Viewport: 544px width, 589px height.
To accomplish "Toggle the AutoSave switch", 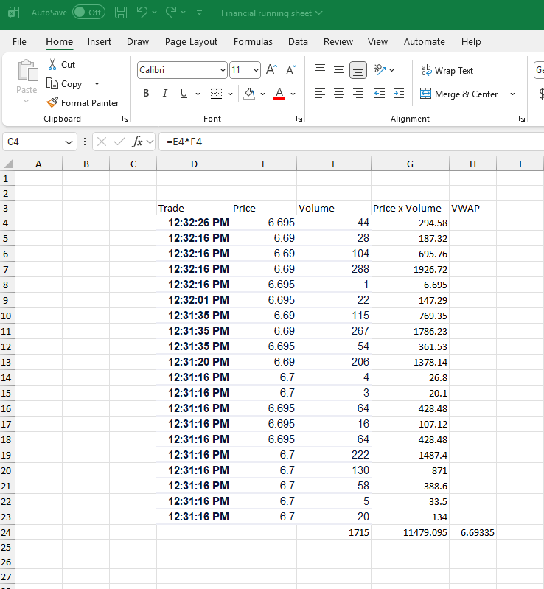I will (88, 13).
